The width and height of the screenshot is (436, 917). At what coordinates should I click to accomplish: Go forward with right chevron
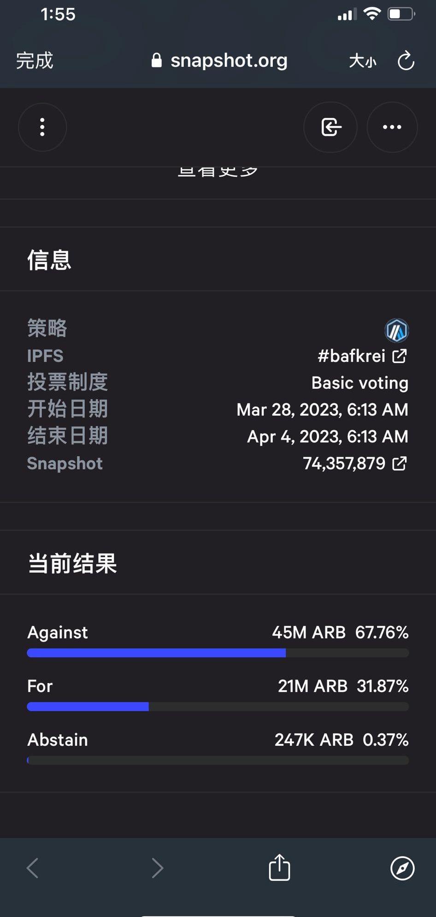pos(158,868)
